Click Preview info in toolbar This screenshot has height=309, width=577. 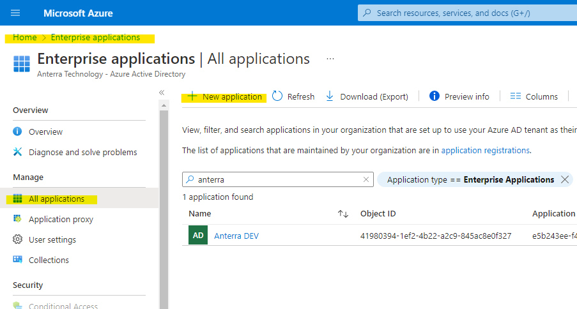coord(466,97)
